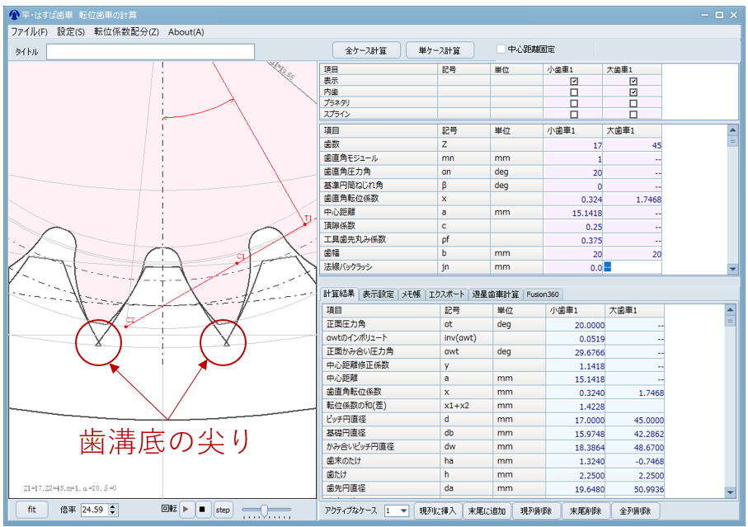
Task: Select 転位係数の和(差) result 1.4228
Action: 576,407
